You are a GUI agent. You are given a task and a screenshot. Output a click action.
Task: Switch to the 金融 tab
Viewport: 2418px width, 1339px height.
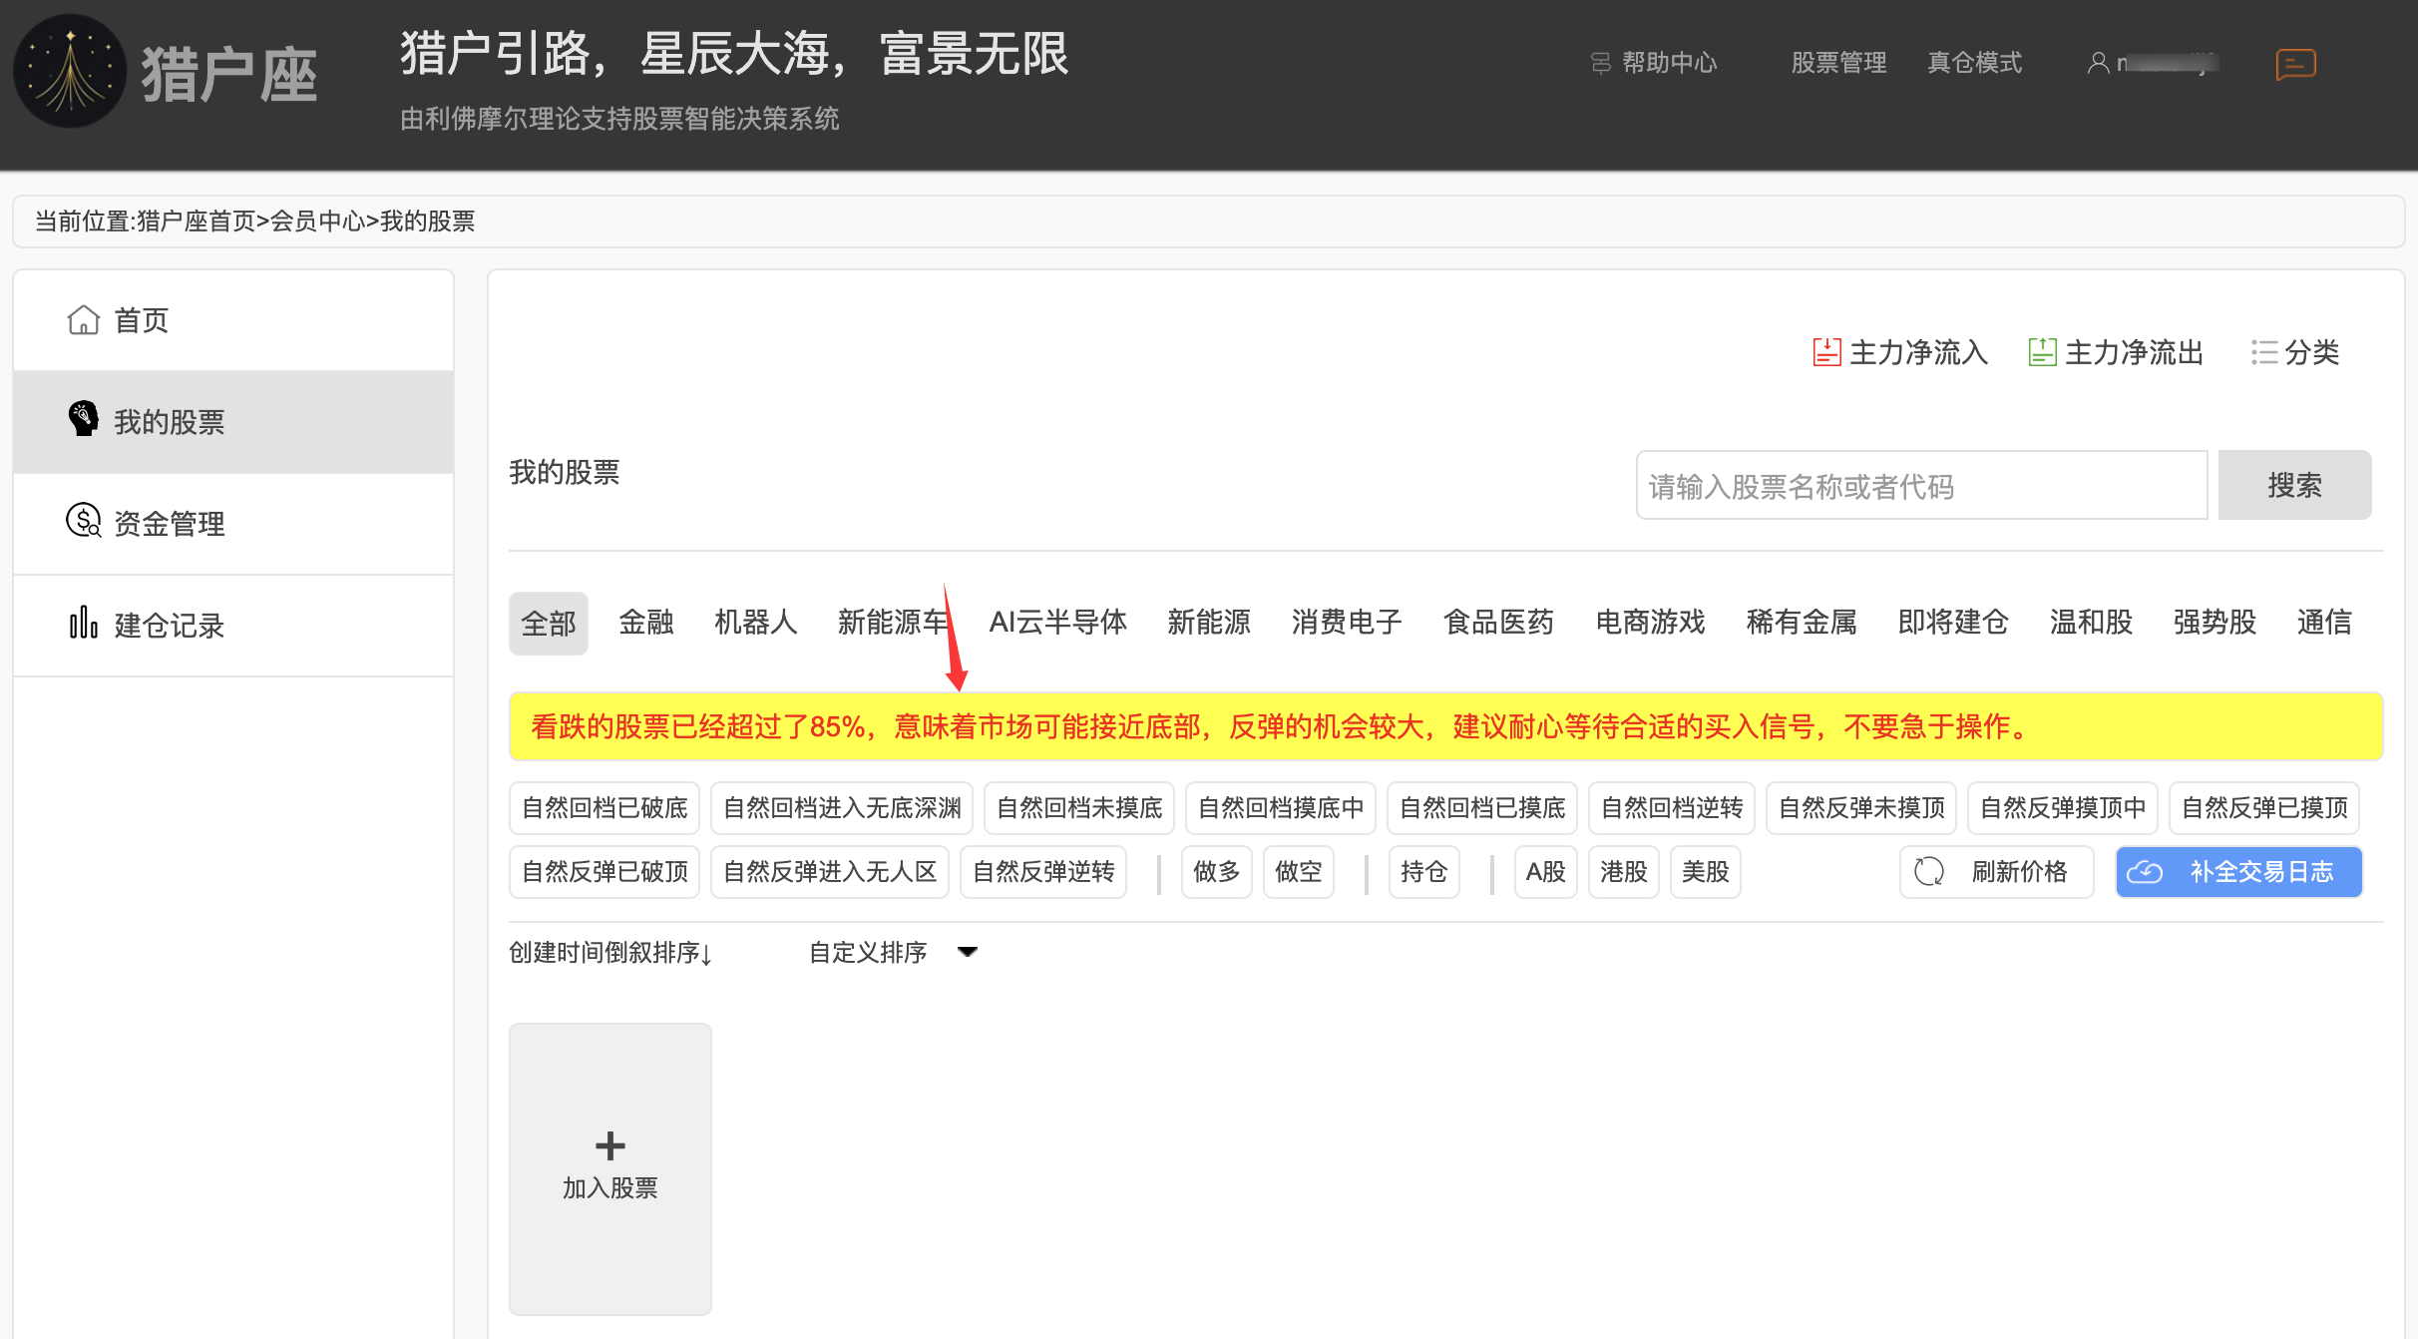click(x=646, y=623)
